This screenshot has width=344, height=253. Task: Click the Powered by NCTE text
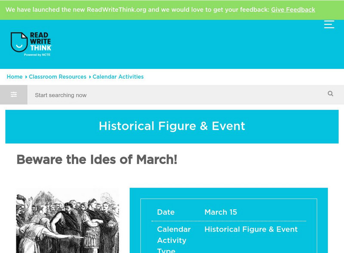(x=37, y=55)
